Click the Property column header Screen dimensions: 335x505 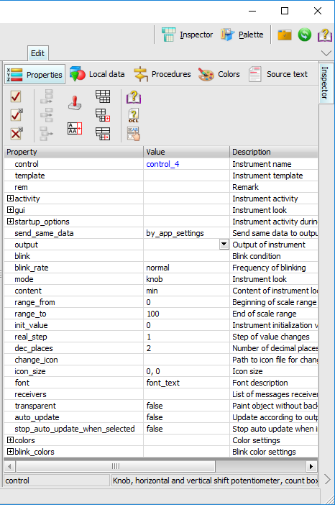tap(74, 152)
